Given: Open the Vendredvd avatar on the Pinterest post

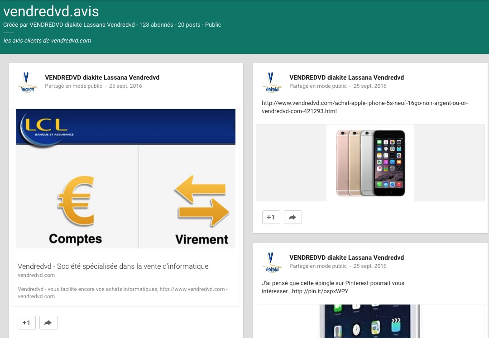Looking at the screenshot, I should point(272,262).
